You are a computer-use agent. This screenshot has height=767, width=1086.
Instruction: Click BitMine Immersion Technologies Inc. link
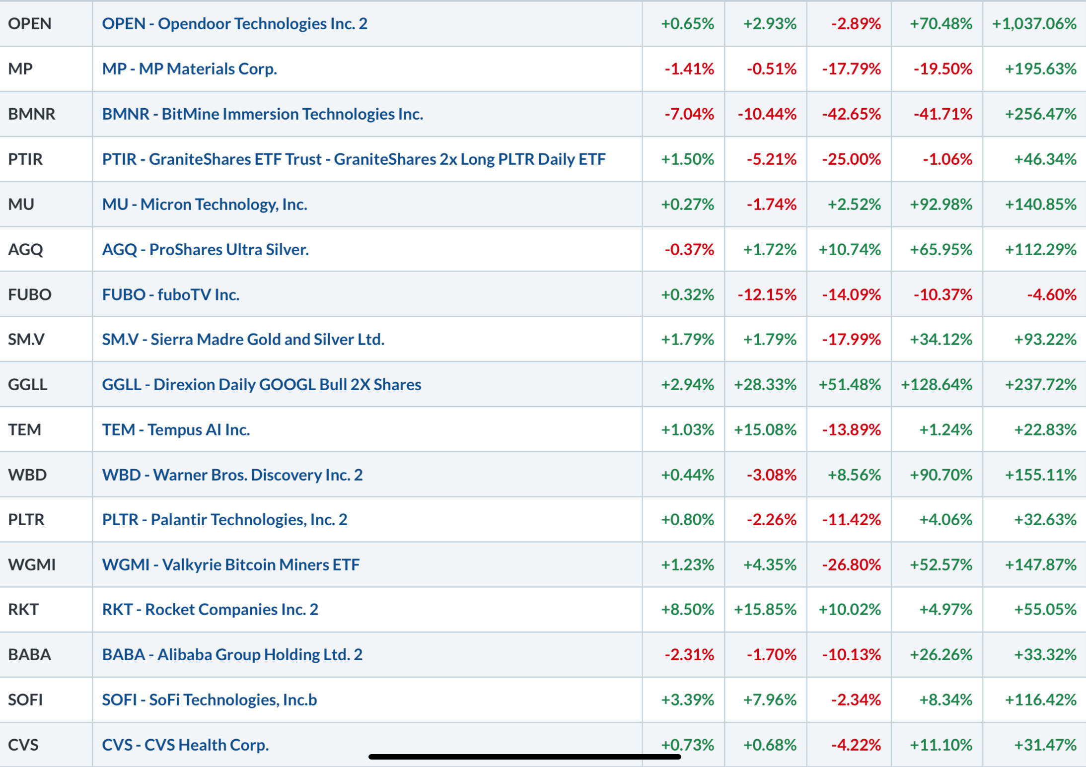click(x=262, y=114)
